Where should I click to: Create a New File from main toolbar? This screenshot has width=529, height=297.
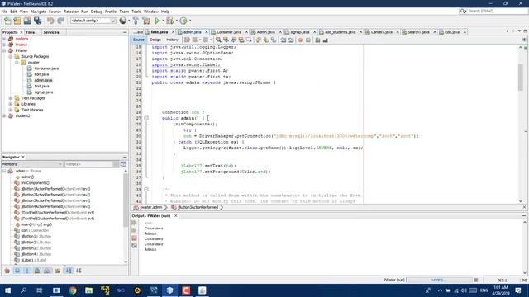coord(7,21)
